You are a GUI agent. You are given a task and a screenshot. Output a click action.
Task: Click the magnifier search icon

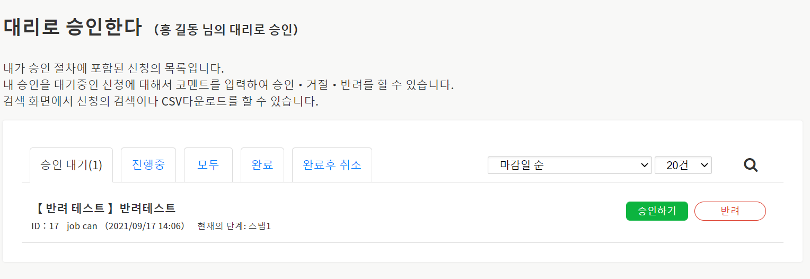click(x=750, y=165)
